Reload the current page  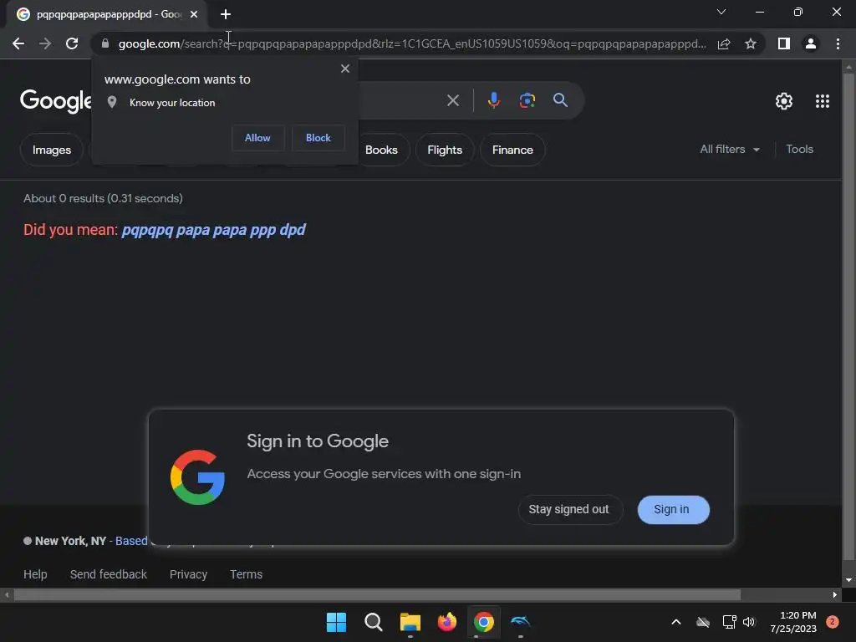click(72, 43)
